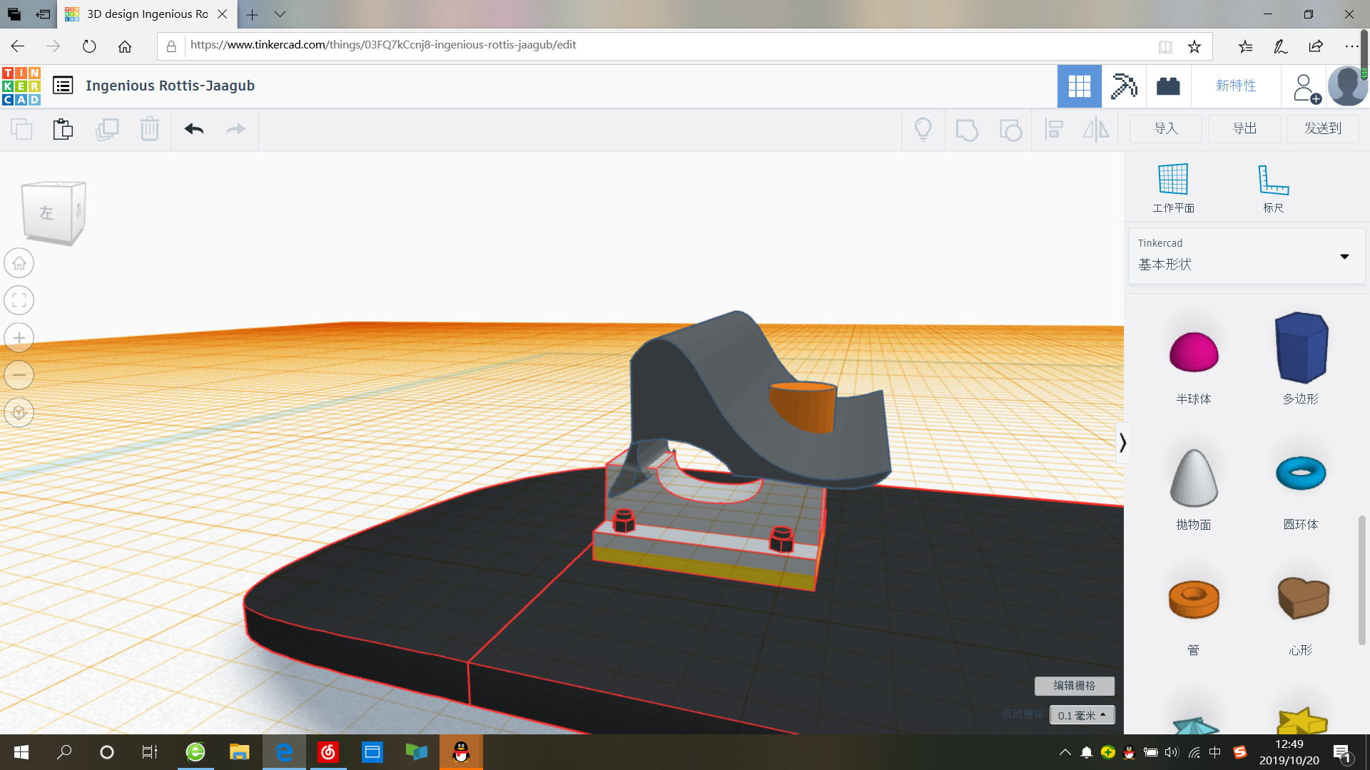Click the 导入 import button

click(x=1166, y=129)
